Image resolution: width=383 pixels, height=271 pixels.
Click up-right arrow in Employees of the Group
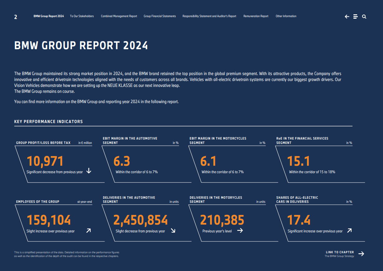[x=88, y=231]
